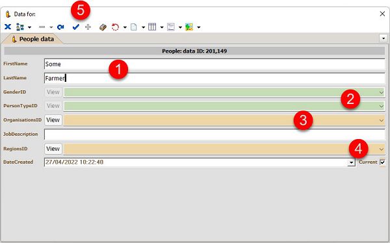Open the tab list arrow at right
390x243 pixels.
tap(383, 38)
